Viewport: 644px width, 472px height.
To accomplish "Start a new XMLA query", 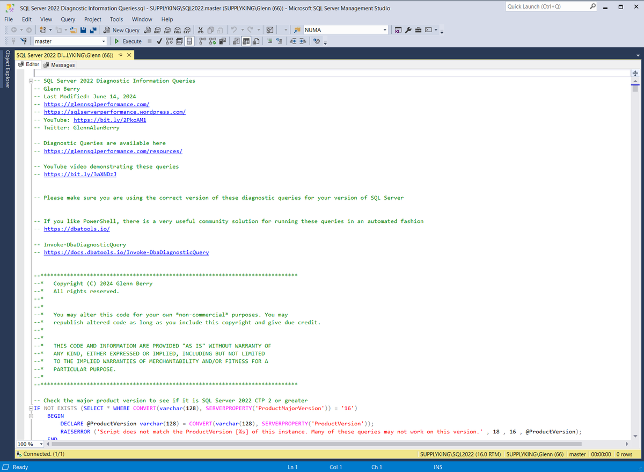I will point(177,30).
